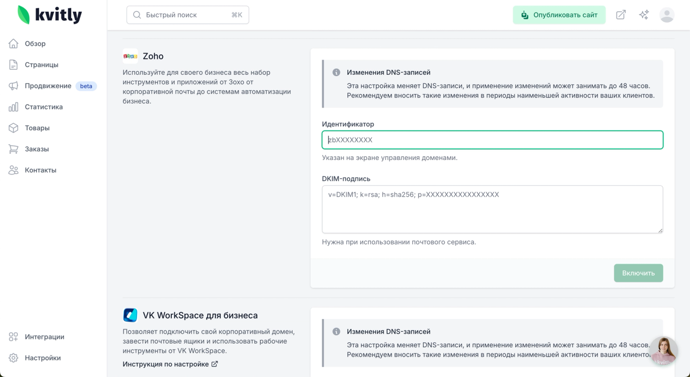Open Контакты section
This screenshot has width=690, height=377.
(x=40, y=170)
